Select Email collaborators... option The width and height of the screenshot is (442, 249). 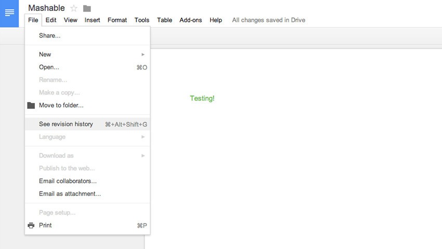click(x=68, y=181)
